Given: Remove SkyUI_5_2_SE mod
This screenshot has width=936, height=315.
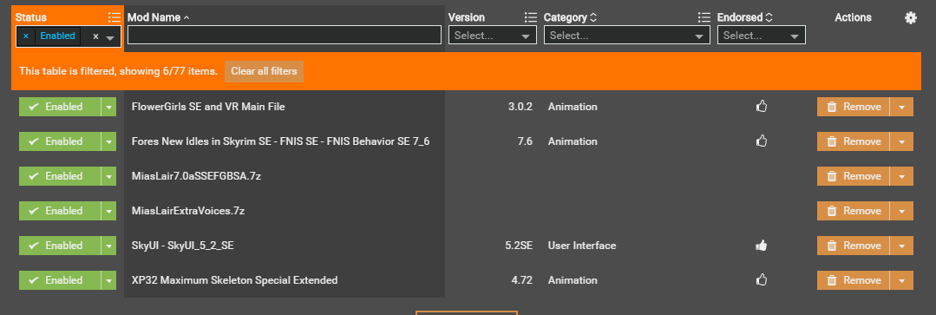Looking at the screenshot, I should coord(853,246).
